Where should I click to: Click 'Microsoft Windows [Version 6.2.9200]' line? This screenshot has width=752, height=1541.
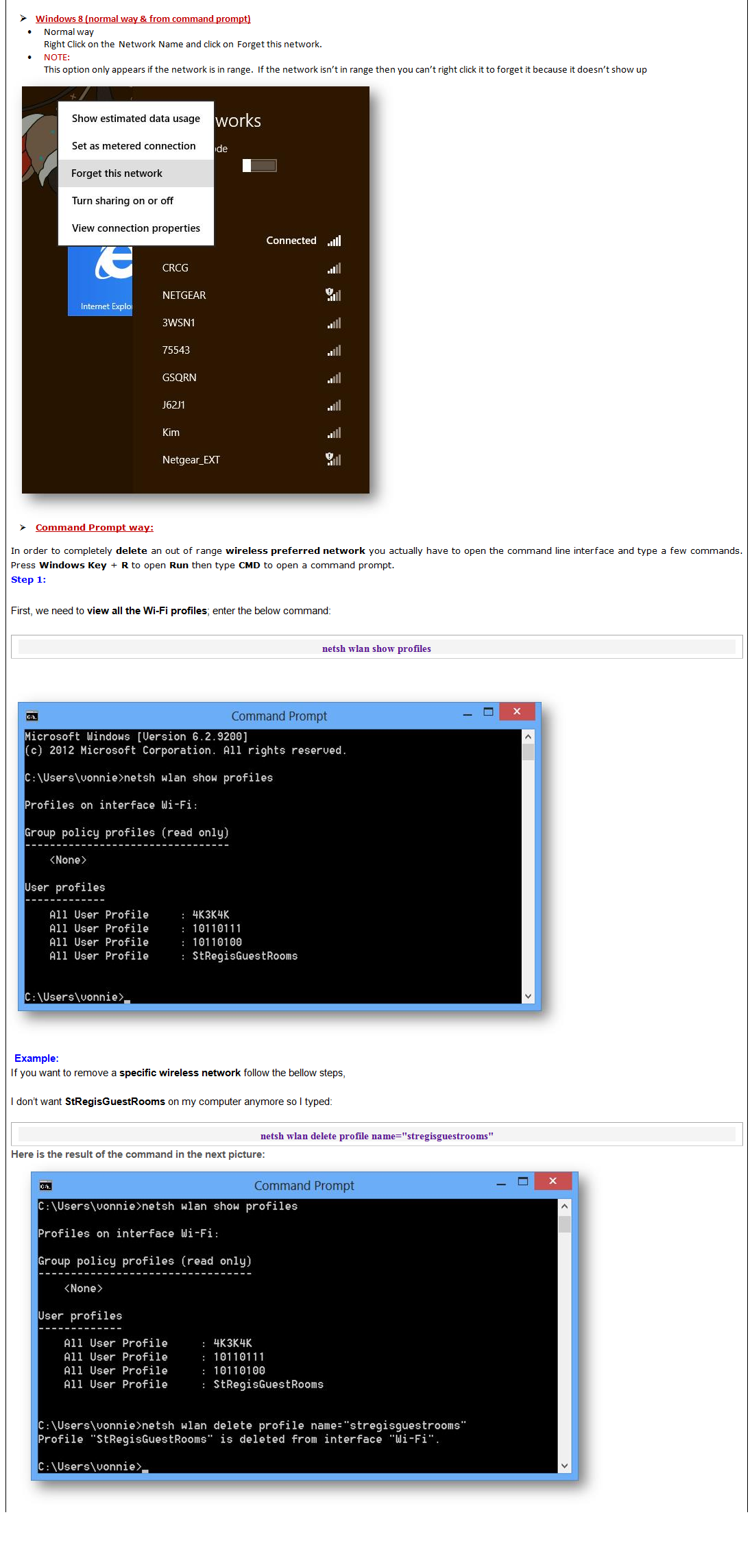(136, 737)
